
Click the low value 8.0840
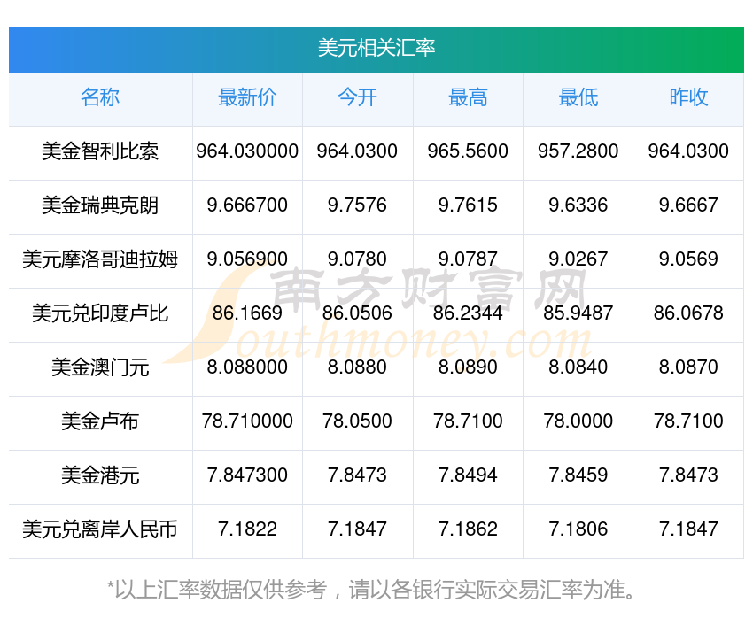pos(578,367)
